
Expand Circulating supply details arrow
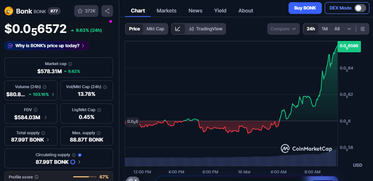[x=79, y=162]
